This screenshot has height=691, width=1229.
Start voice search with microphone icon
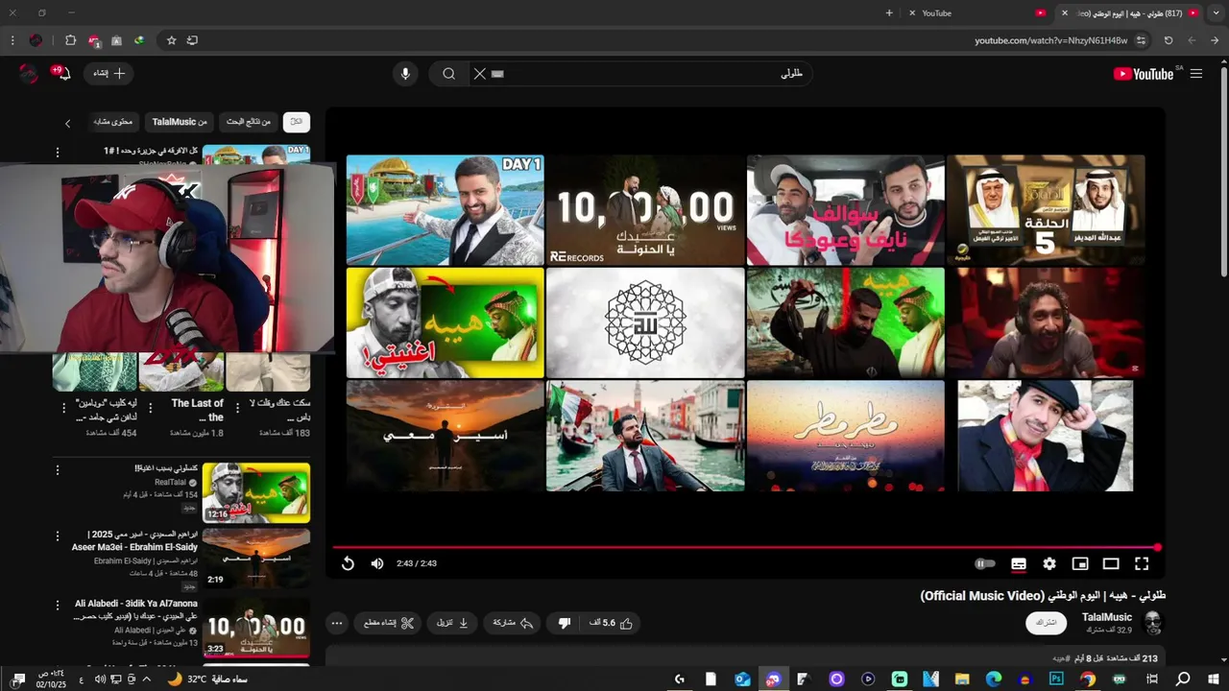pos(405,74)
